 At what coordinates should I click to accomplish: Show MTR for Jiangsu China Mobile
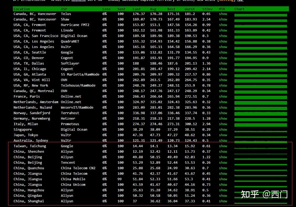tap(223, 179)
